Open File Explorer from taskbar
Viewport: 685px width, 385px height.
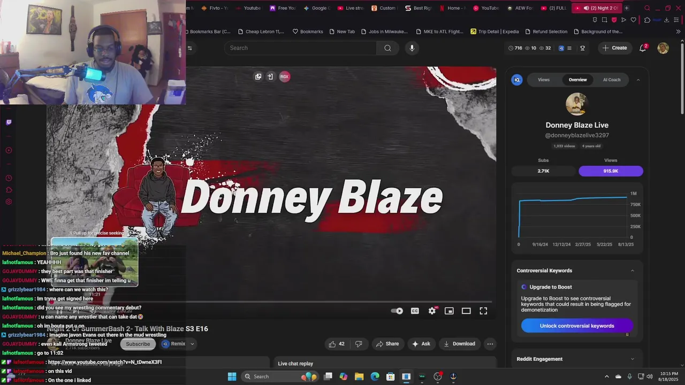tap(359, 376)
